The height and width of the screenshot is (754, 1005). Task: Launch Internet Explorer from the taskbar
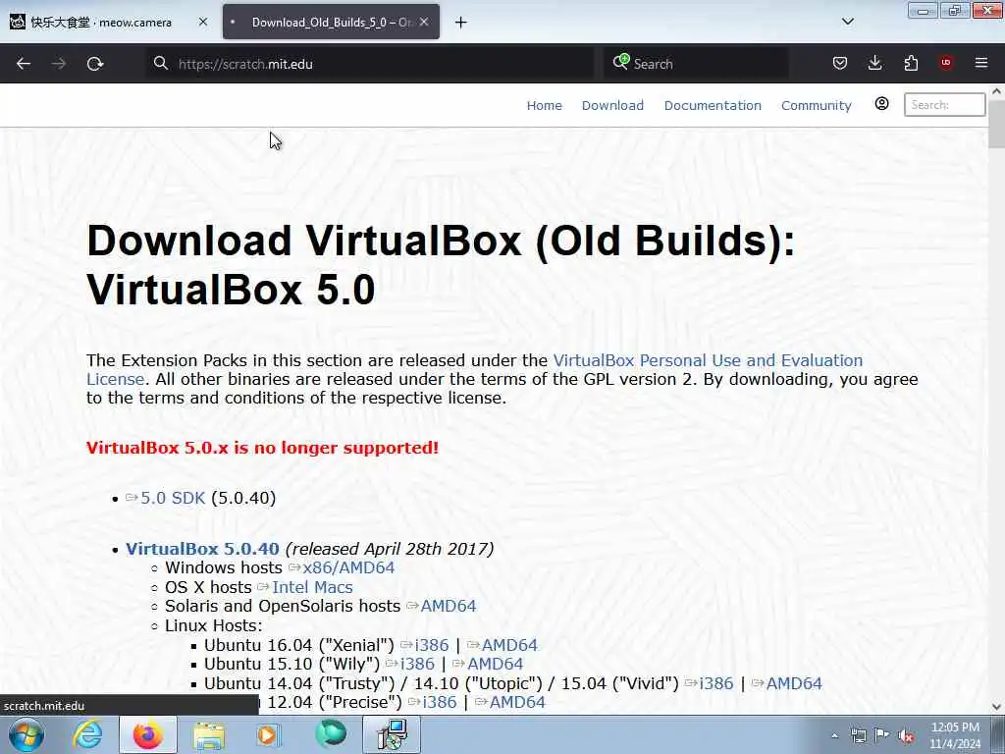(x=87, y=734)
